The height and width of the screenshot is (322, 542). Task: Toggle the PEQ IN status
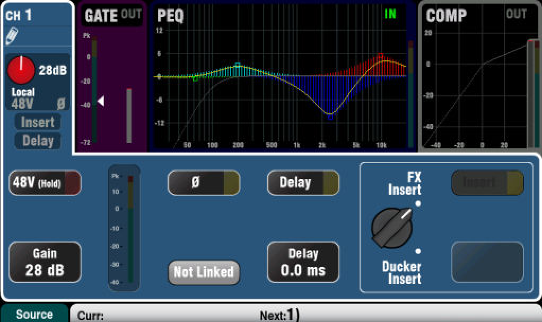390,14
